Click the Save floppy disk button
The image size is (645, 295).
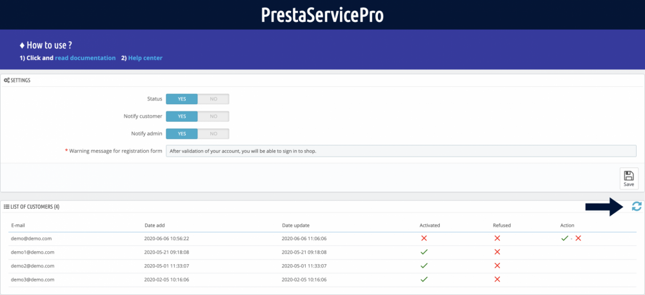629,178
